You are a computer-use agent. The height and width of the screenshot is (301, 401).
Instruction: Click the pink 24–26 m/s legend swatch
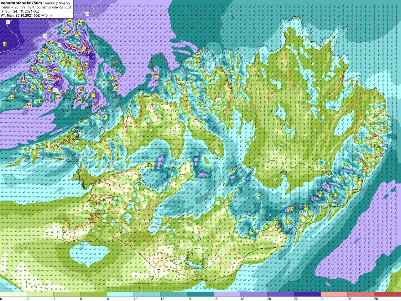[x=334, y=294]
